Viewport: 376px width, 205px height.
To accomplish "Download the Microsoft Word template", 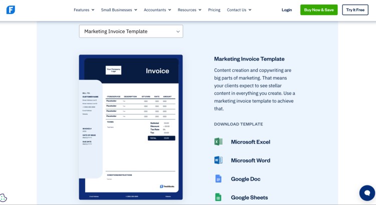I will click(251, 160).
